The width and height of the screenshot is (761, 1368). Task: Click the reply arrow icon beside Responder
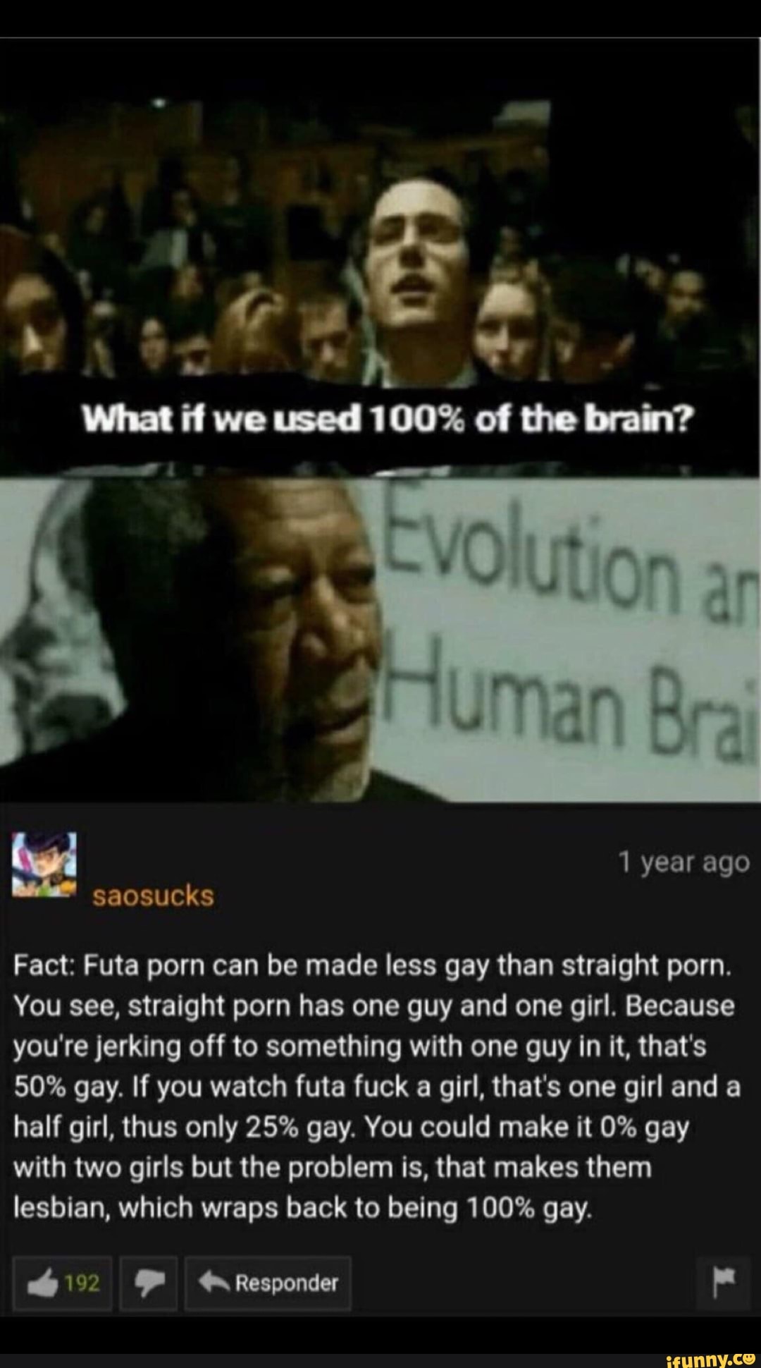(x=214, y=1283)
